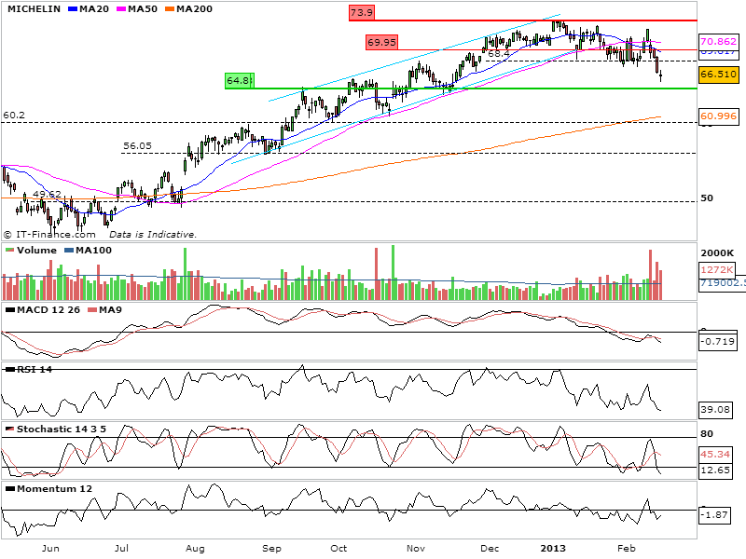Click the 39.08 RSI value box
746x559 pixels.
coord(715,409)
